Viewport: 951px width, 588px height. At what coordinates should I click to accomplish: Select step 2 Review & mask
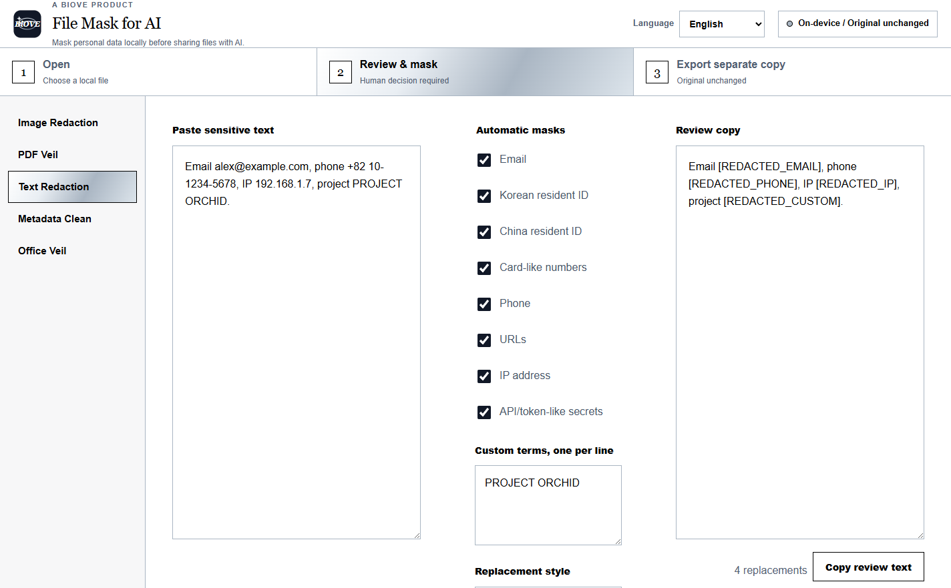tap(475, 72)
